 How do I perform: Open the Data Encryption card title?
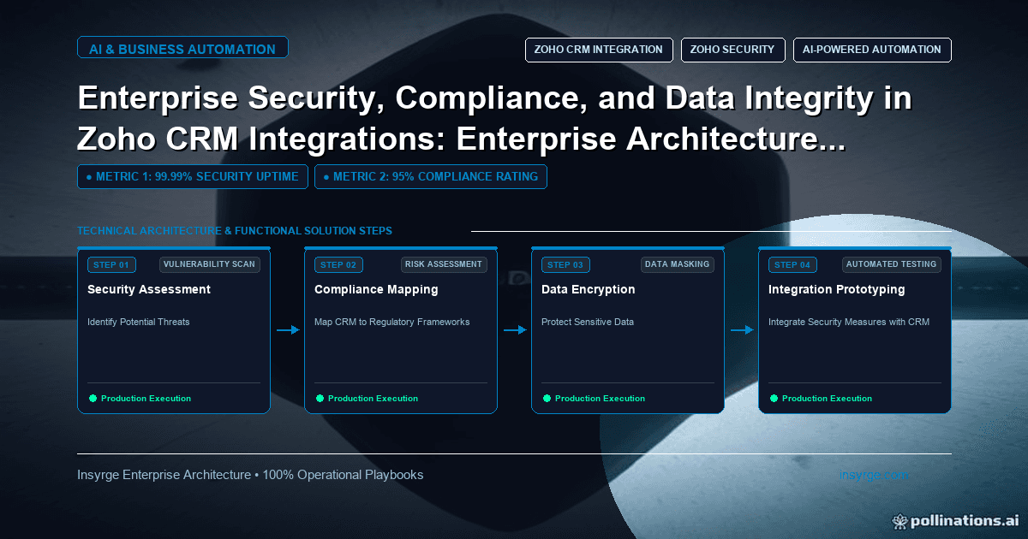(x=589, y=289)
